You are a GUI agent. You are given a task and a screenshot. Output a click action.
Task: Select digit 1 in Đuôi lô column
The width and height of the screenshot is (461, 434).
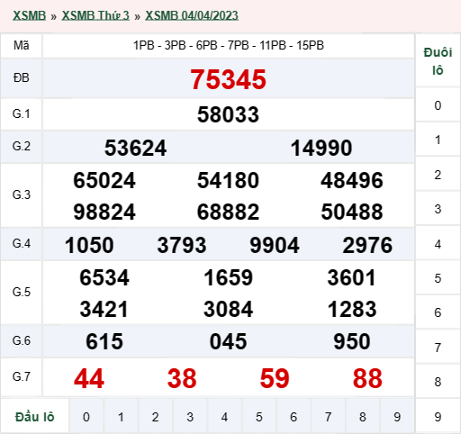(438, 140)
